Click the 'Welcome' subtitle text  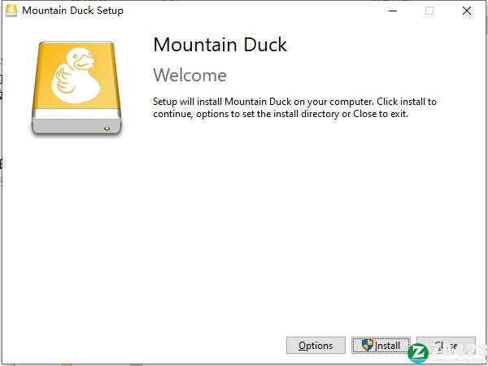pos(190,76)
